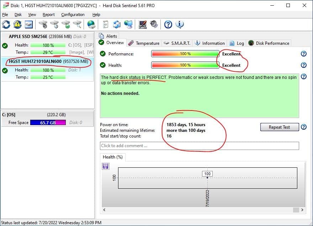This screenshot has width=313, height=226.
Task: Click the Apple SSD Health 100 % bar
Action: point(48,45)
